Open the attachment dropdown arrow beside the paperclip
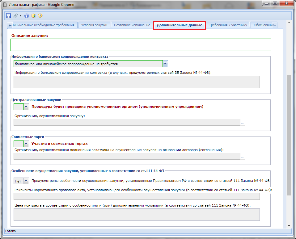Viewport: 296px width, 239px height. (20, 16)
